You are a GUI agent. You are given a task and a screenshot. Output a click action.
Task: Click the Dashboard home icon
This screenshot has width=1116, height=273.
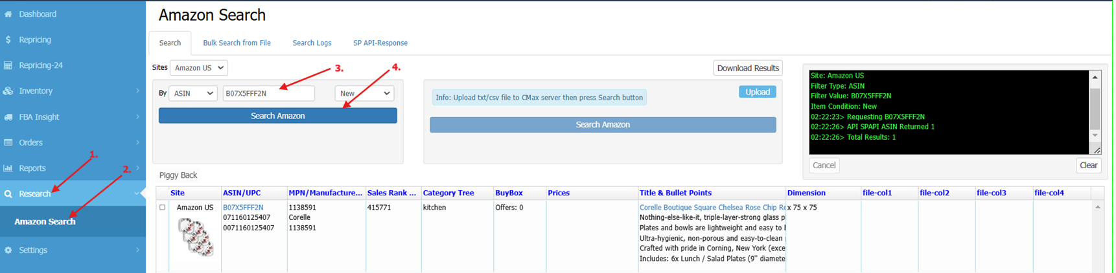[8, 14]
